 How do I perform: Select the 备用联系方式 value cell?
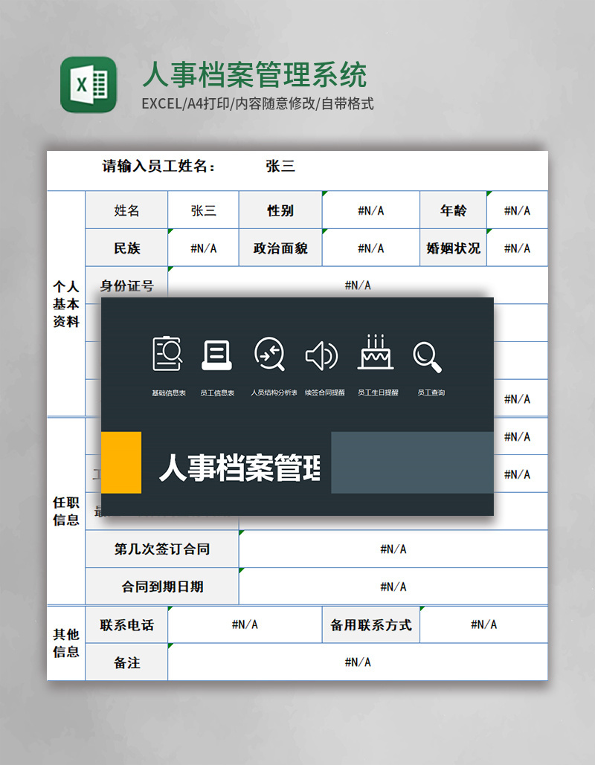[483, 624]
